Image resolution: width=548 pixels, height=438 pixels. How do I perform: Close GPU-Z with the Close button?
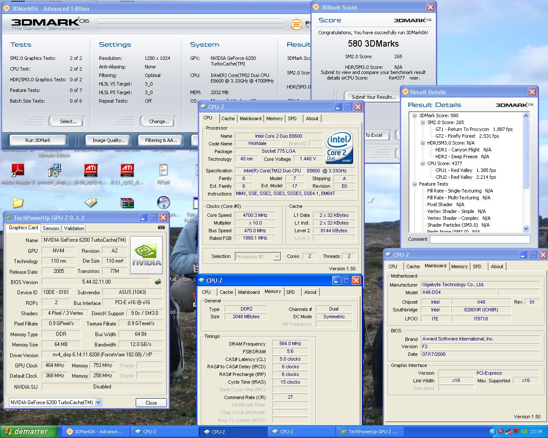pyautogui.click(x=151, y=402)
